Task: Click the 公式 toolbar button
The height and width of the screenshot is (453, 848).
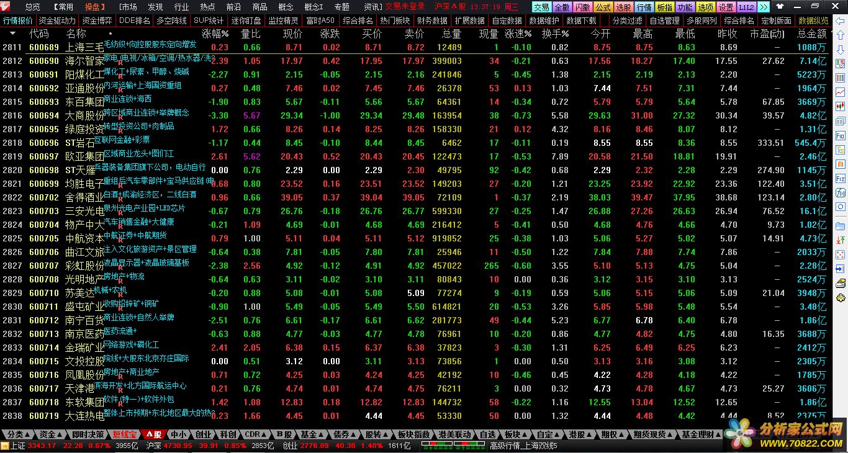Action: (x=603, y=7)
